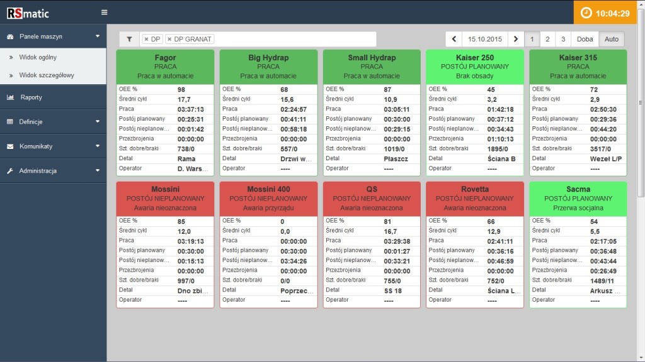Screen dimensions: 645x362
Task: Expand the Administracja menu arrow
Action: [98, 170]
